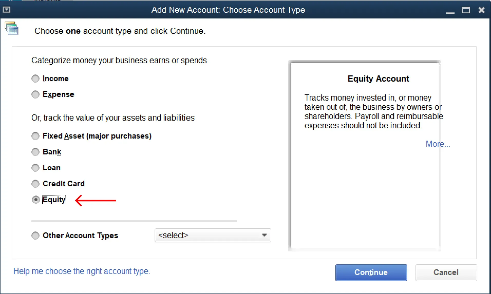
Task: Click 'Or, track the value of your assets' text
Action: pyautogui.click(x=113, y=118)
